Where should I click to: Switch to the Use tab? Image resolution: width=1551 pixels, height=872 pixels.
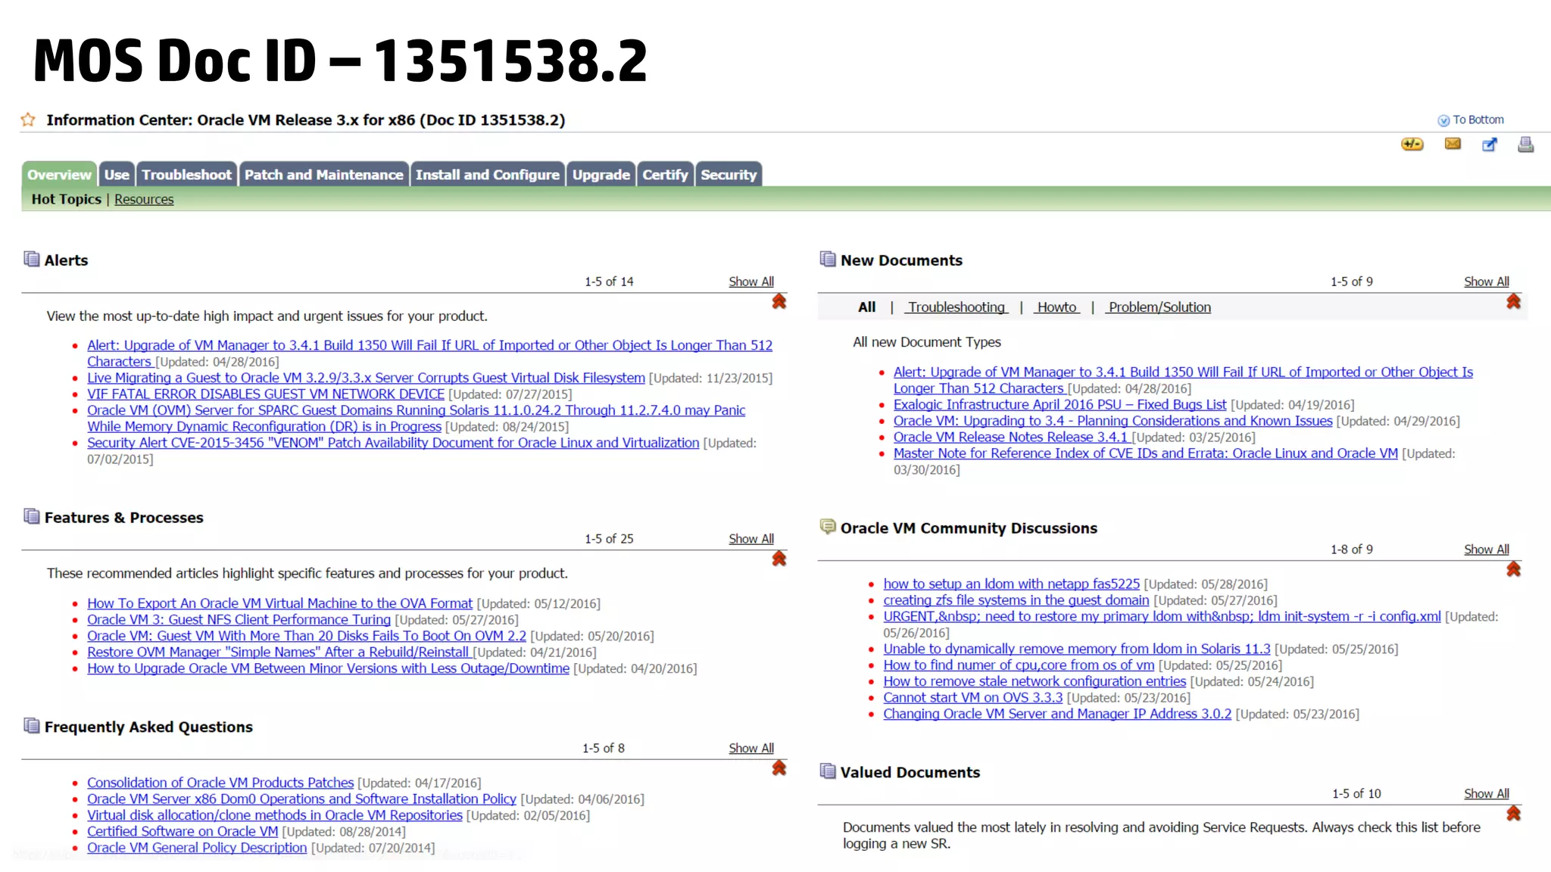click(x=117, y=175)
